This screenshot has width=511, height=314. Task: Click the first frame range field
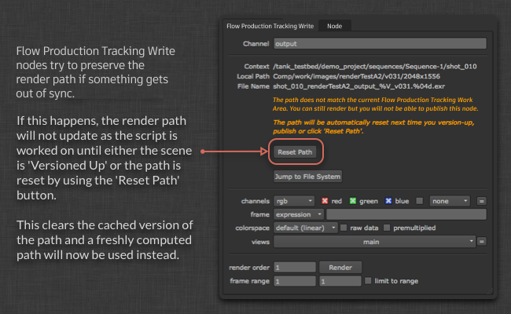(295, 281)
